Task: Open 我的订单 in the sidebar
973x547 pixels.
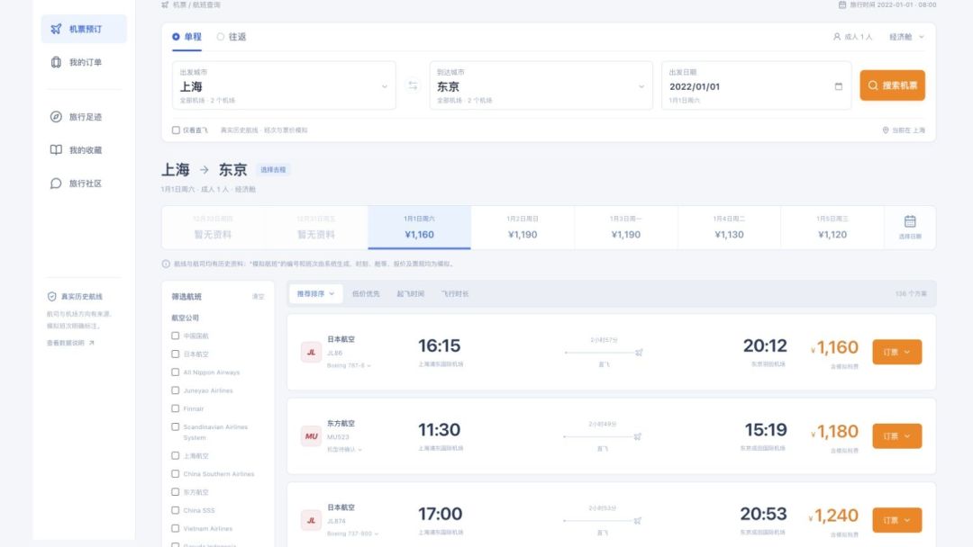Action: (x=84, y=63)
